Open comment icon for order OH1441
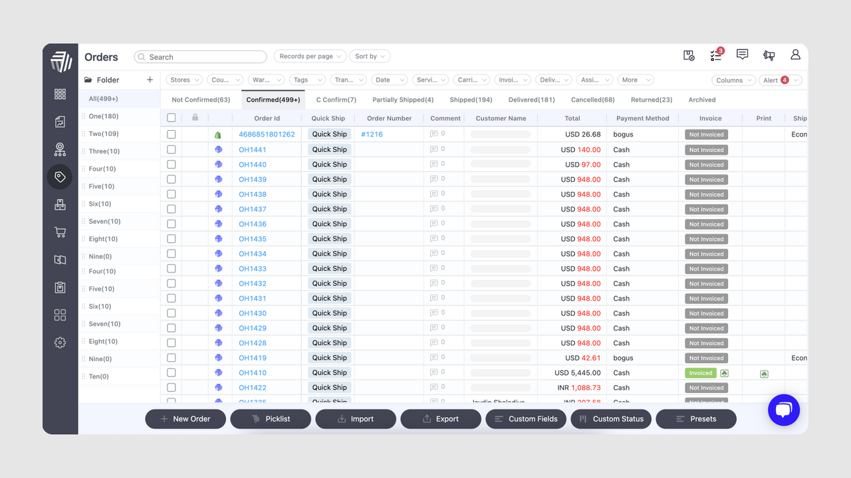The image size is (851, 478). [434, 149]
